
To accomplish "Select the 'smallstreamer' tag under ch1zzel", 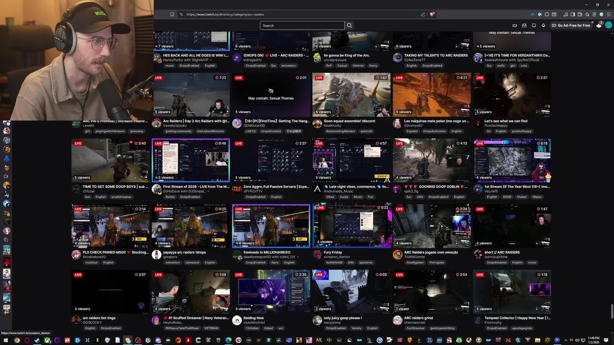I will tap(121, 196).
